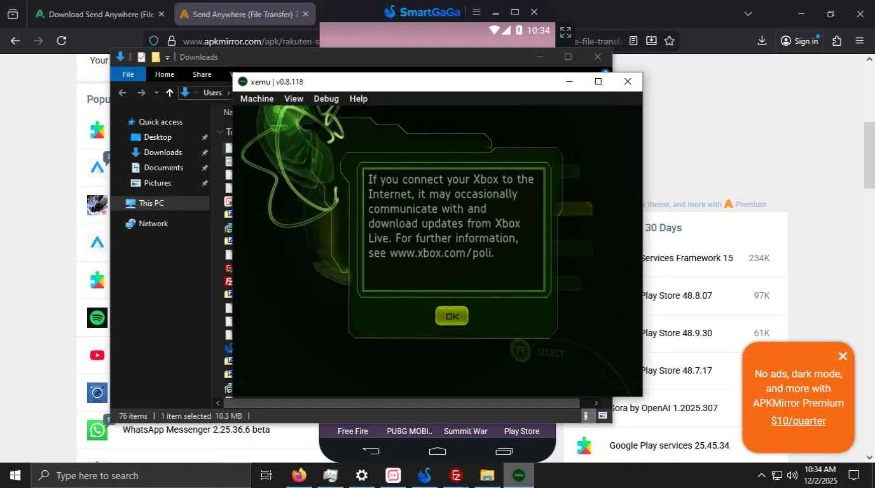
Task: Confirm the Xbox Live notice with OK
Action: (x=451, y=316)
